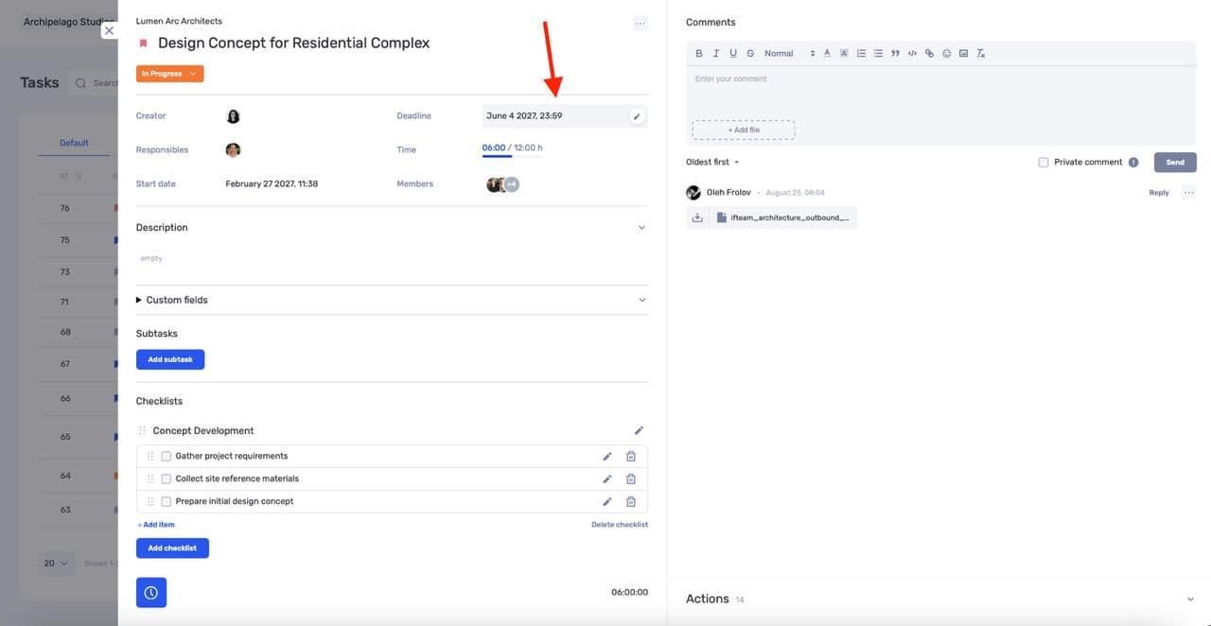Insert a numbered list in comment

pos(861,53)
